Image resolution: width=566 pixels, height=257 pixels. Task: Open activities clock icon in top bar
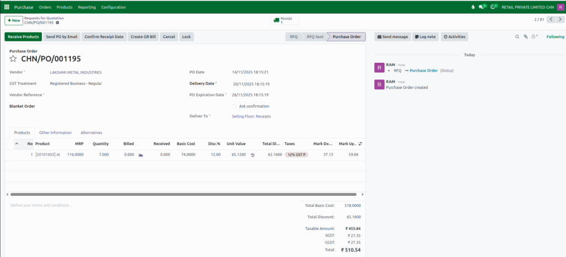(x=494, y=7)
